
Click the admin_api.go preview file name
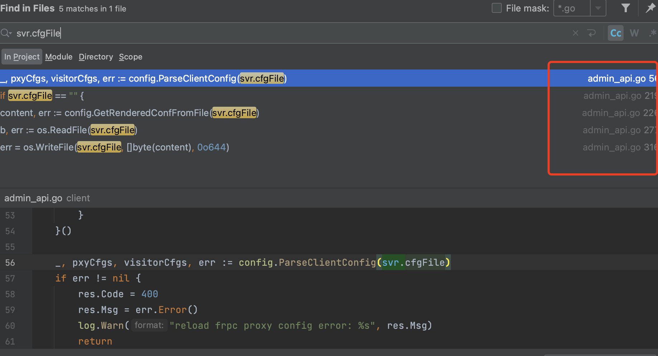[33, 198]
